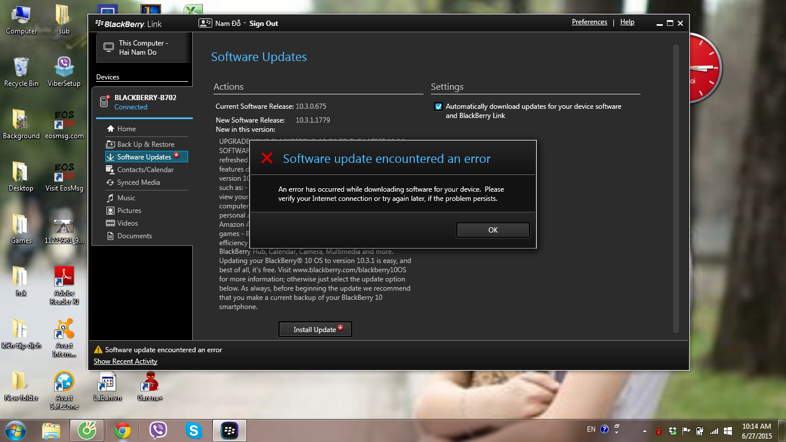786x442 pixels.
Task: Open Google Chrome from the taskbar
Action: [122, 430]
